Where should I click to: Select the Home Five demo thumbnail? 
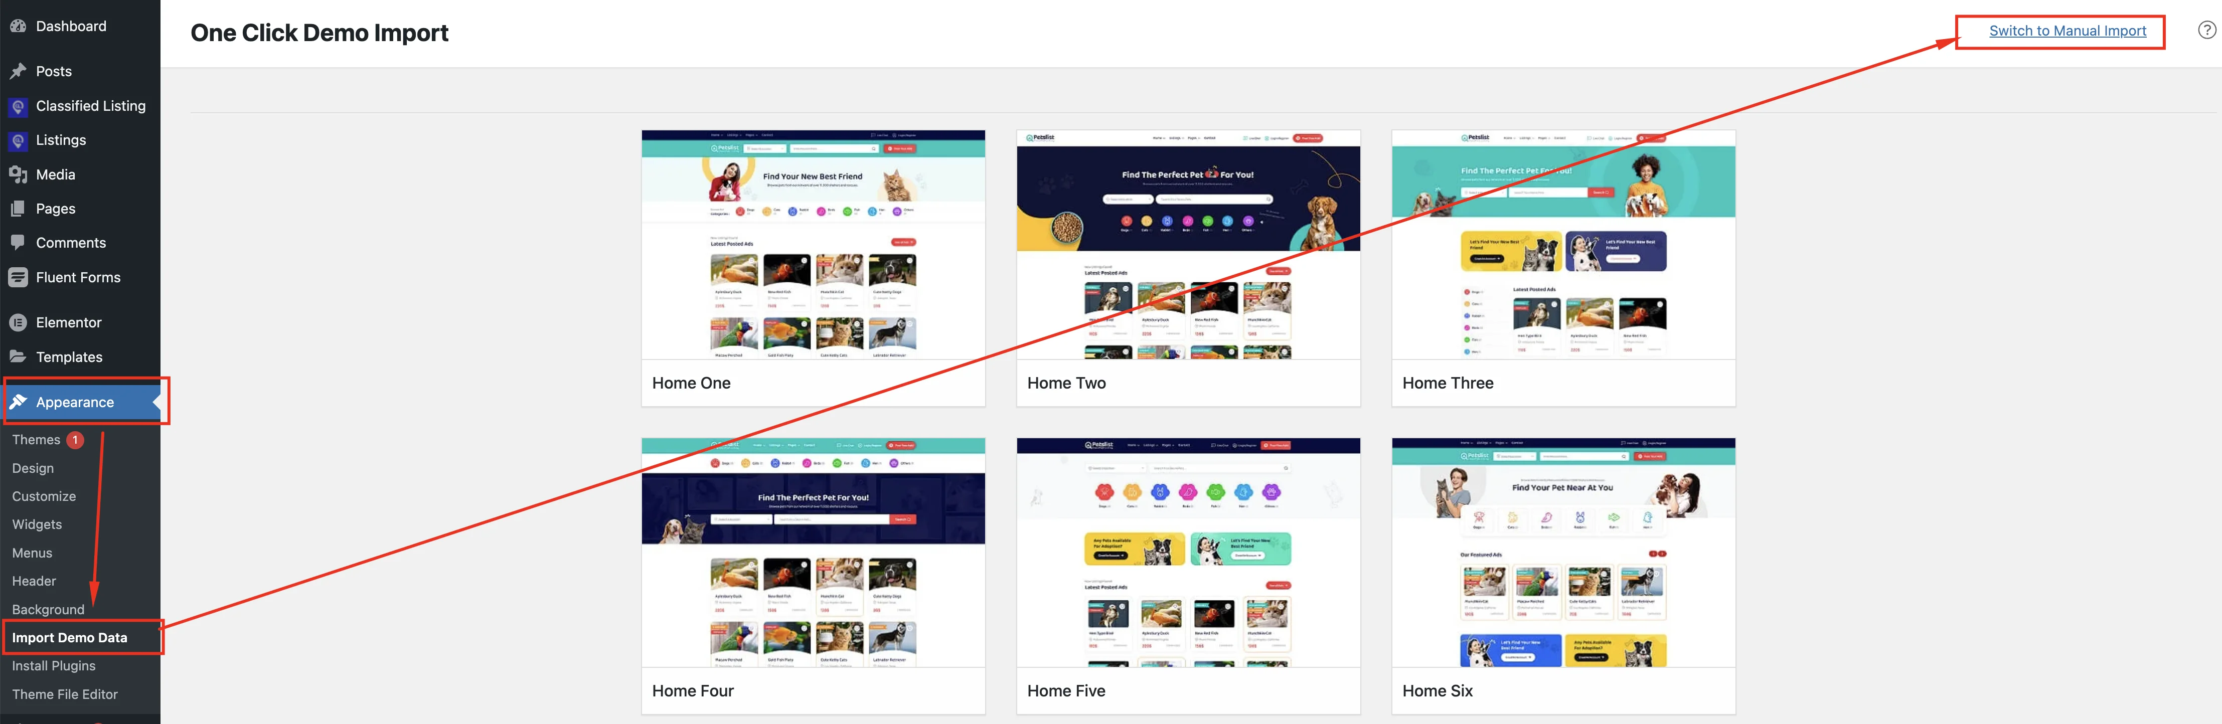point(1189,553)
